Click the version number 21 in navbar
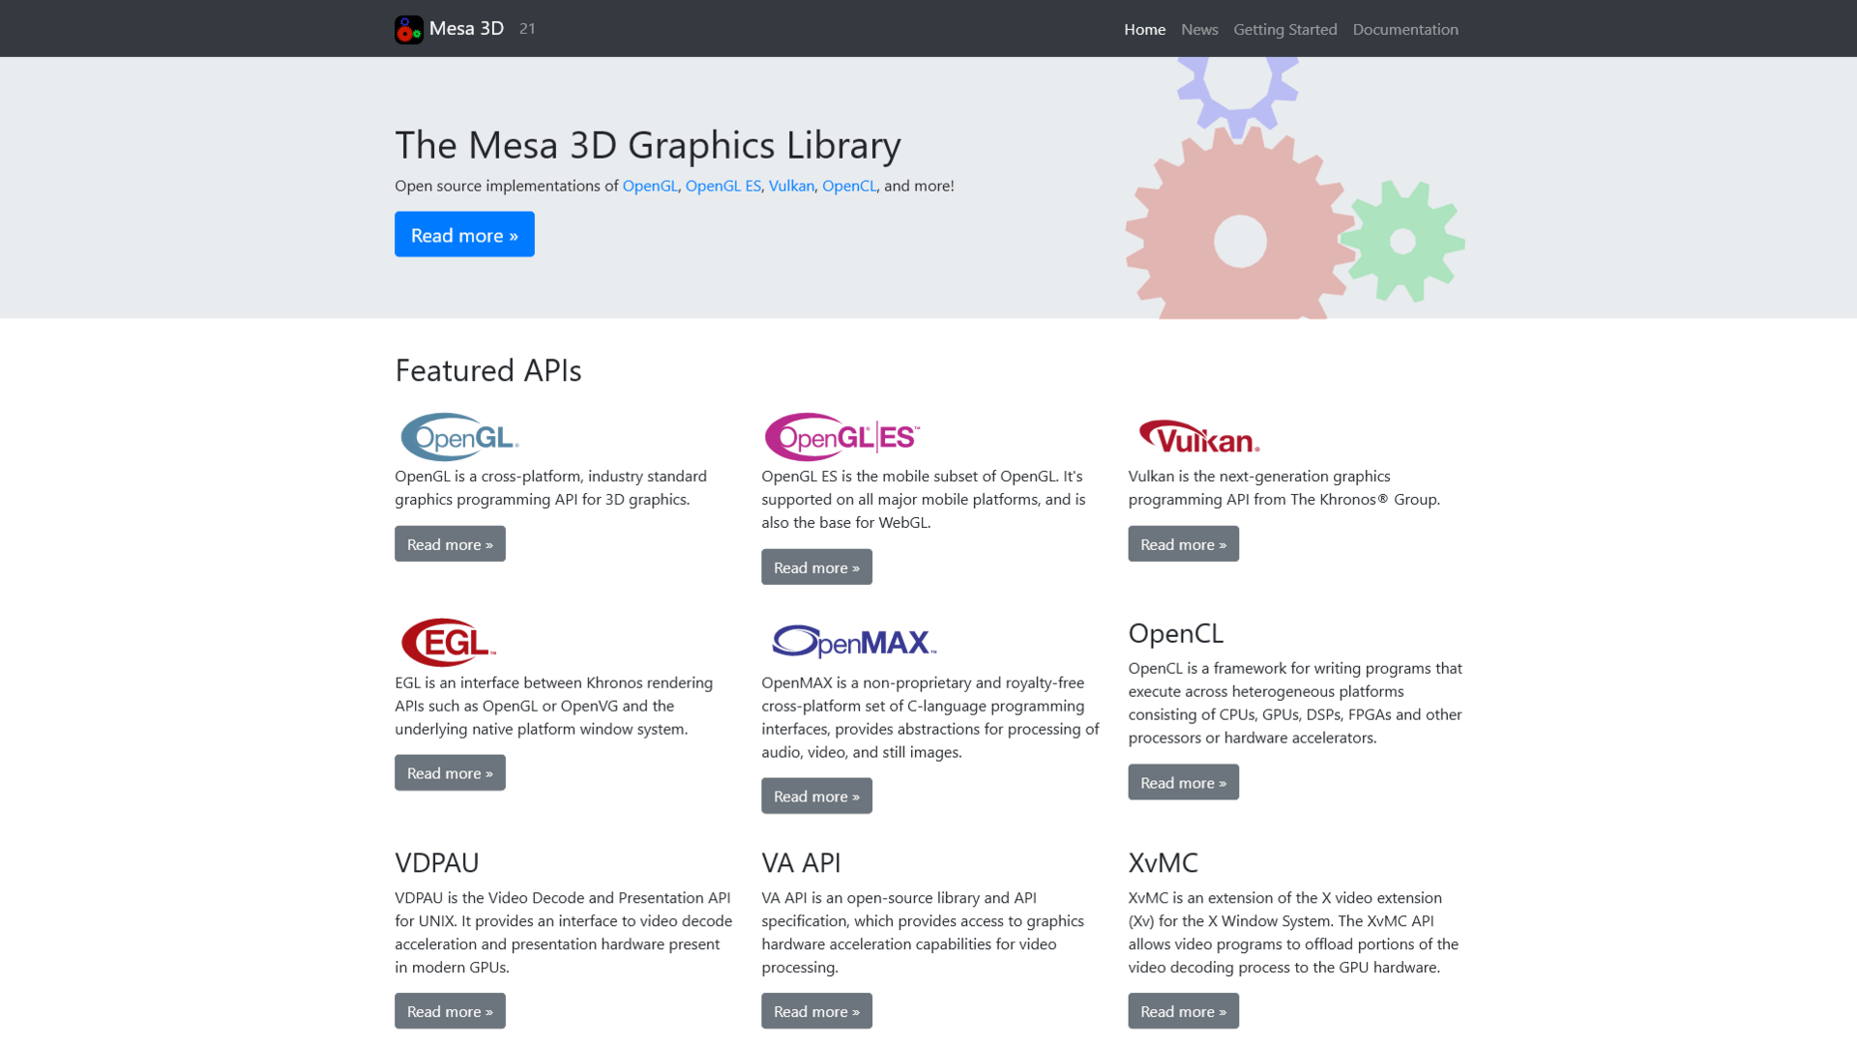Image resolution: width=1857 pixels, height=1044 pixels. coord(527,29)
